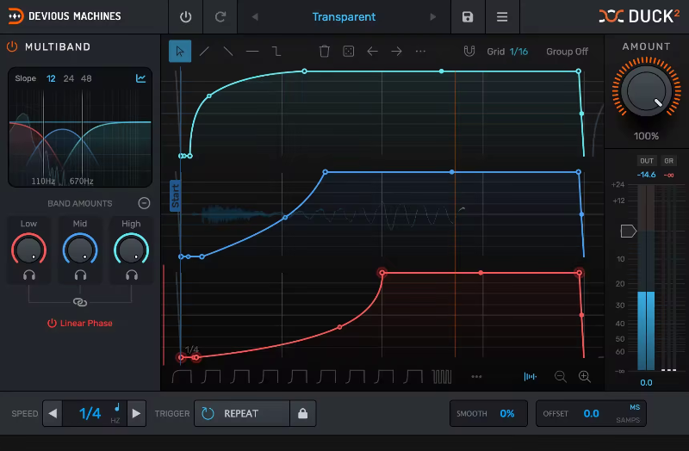Select the pointer tool in curve toolbar
Image resolution: width=689 pixels, height=451 pixels.
pos(180,51)
